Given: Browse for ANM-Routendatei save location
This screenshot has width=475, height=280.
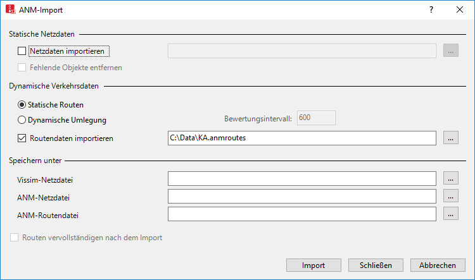Looking at the screenshot, I should coord(450,214).
